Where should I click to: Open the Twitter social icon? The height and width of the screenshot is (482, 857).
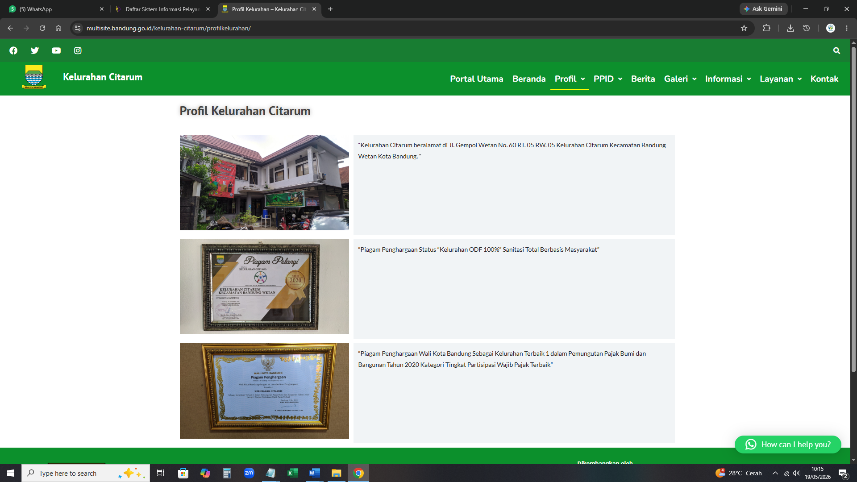35,50
